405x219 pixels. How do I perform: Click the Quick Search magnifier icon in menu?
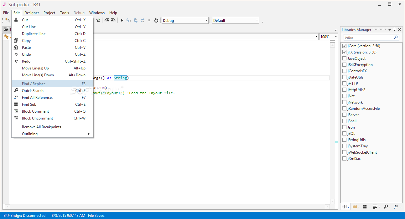point(16,91)
